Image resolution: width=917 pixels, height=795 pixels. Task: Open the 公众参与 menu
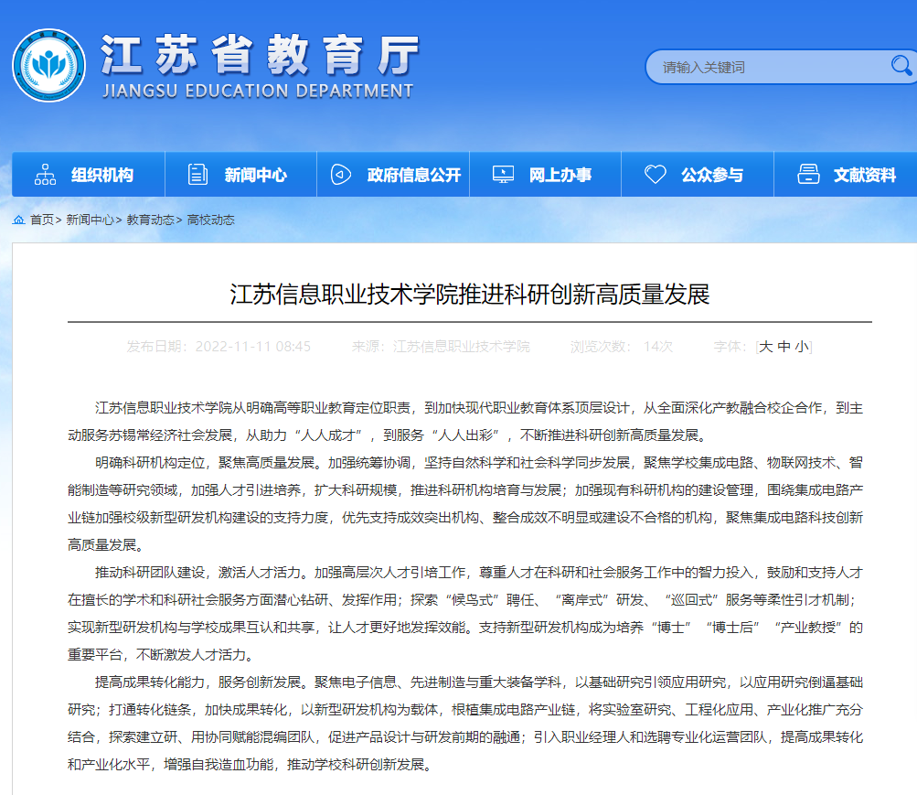coord(697,175)
